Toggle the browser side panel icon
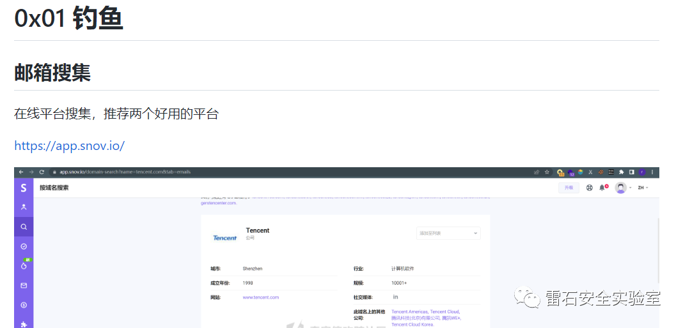Image resolution: width=683 pixels, height=328 pixels. pos(632,172)
